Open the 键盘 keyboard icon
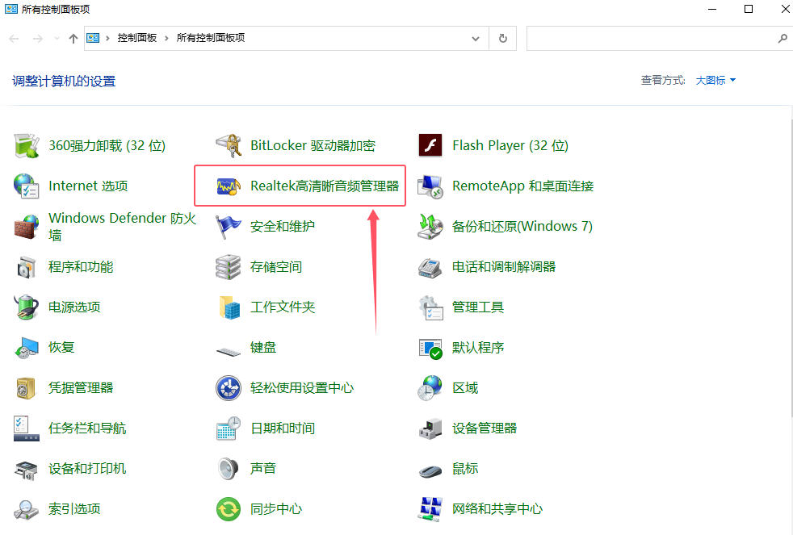This screenshot has width=793, height=535. (229, 350)
